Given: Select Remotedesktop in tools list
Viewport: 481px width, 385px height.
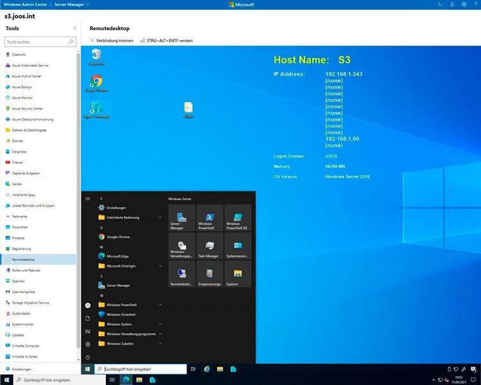Looking at the screenshot, I should click(x=38, y=259).
